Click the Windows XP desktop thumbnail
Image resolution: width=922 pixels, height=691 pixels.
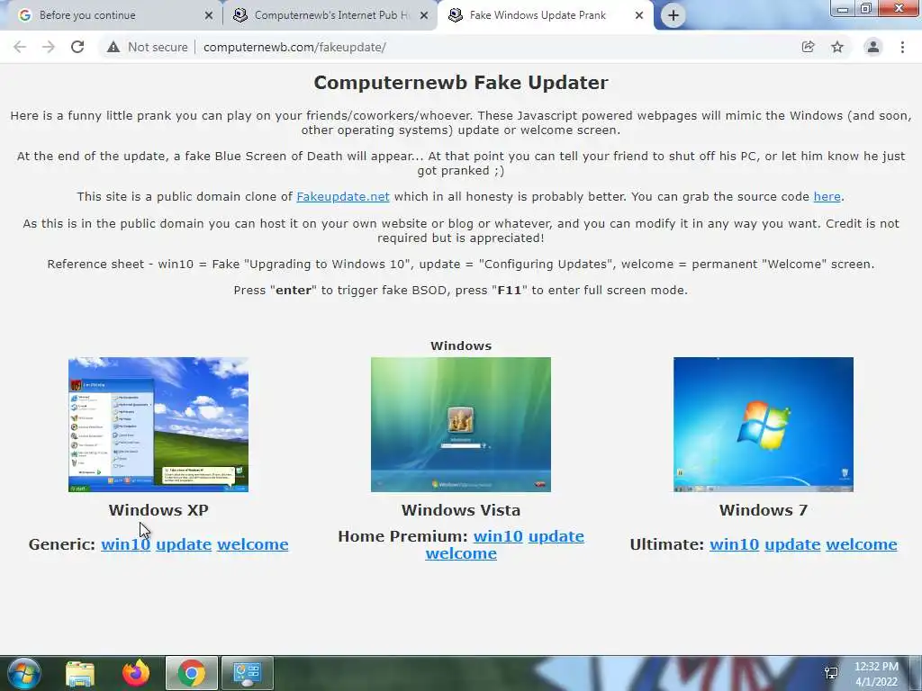158,425
